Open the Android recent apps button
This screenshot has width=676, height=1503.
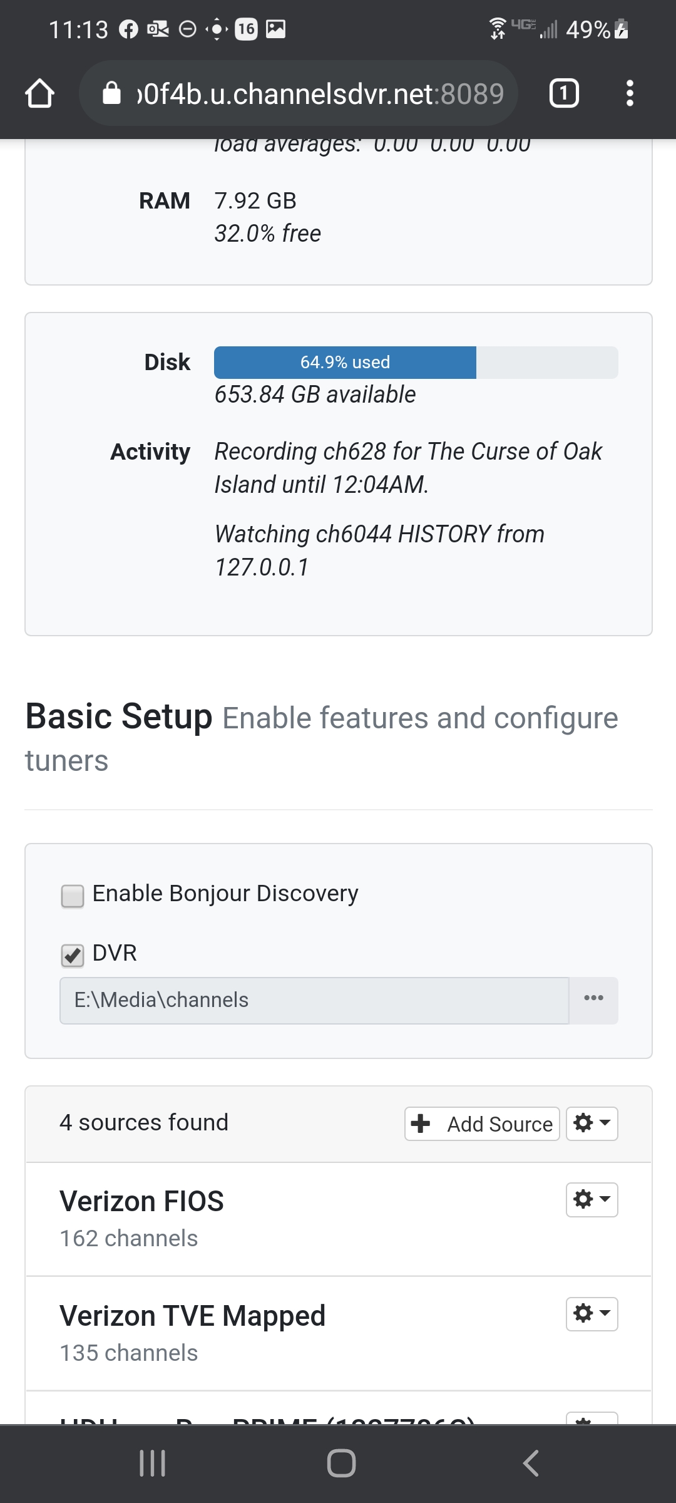tap(152, 1463)
